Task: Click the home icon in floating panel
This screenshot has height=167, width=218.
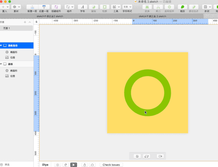Action: (137, 156)
